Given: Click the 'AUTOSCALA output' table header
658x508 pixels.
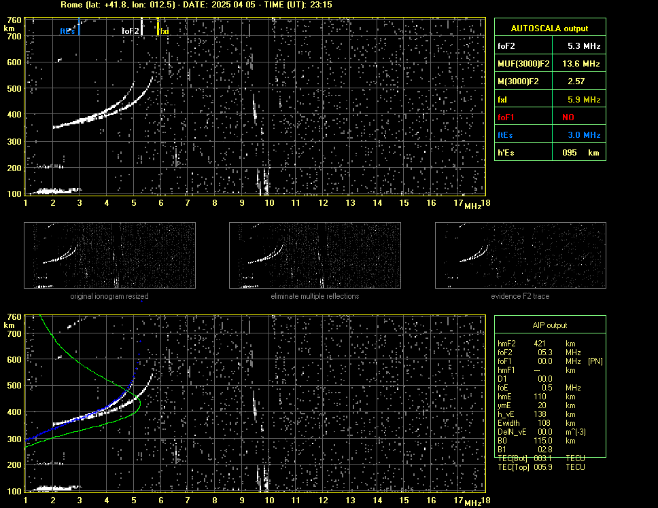Looking at the screenshot, I should 550,28.
